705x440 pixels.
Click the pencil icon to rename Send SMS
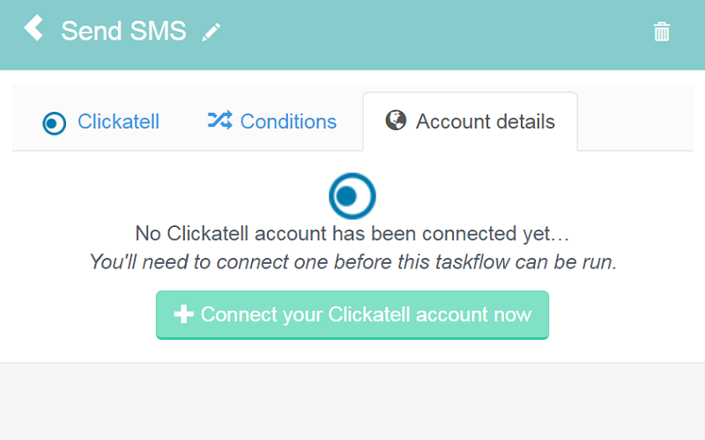211,33
